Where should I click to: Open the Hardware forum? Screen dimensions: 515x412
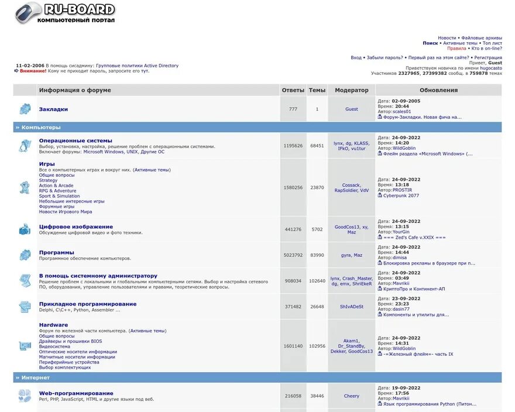click(x=53, y=325)
